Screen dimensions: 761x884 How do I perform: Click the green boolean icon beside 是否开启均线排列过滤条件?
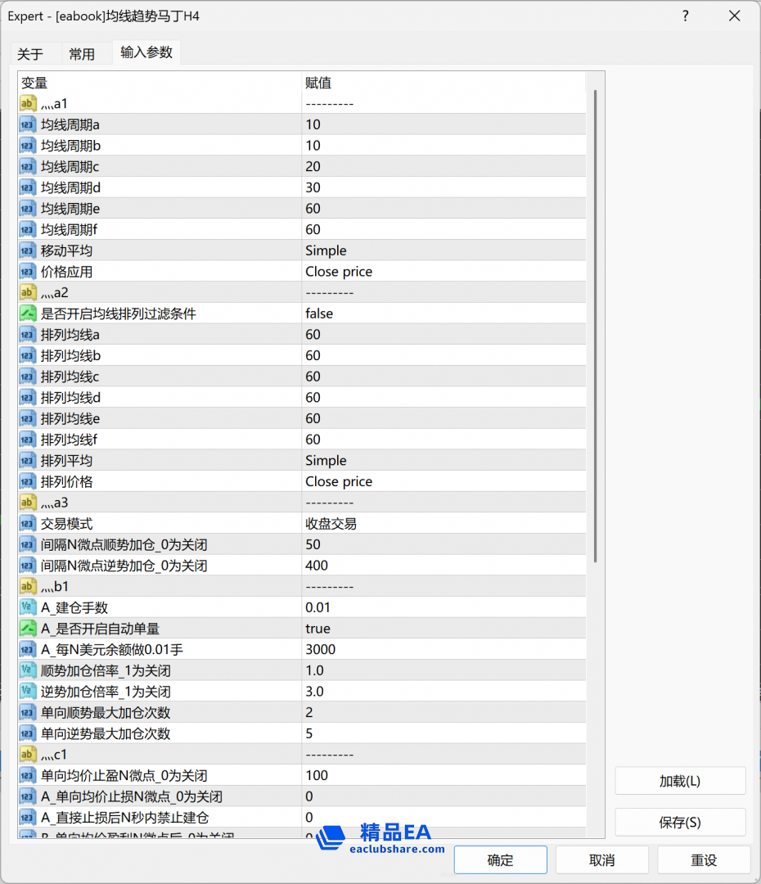coord(27,313)
